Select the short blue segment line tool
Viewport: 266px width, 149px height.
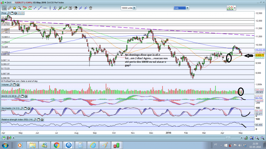[x=35, y=8]
